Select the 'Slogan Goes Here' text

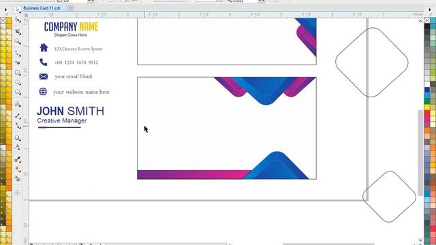pos(71,35)
